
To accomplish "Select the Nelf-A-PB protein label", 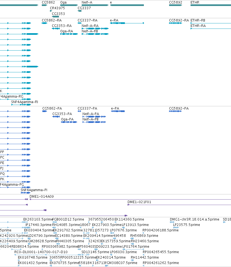I will pos(90,119).
